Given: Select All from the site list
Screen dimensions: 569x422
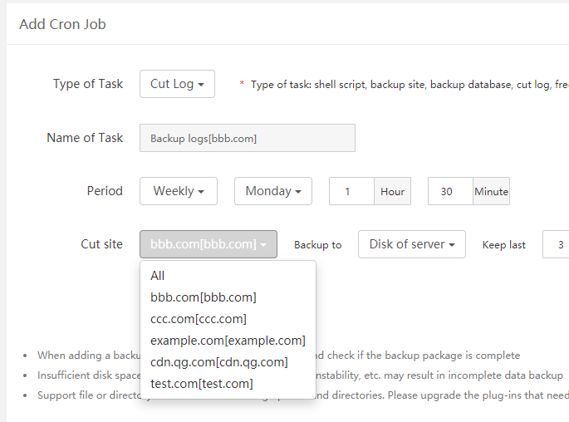Looking at the screenshot, I should (158, 276).
